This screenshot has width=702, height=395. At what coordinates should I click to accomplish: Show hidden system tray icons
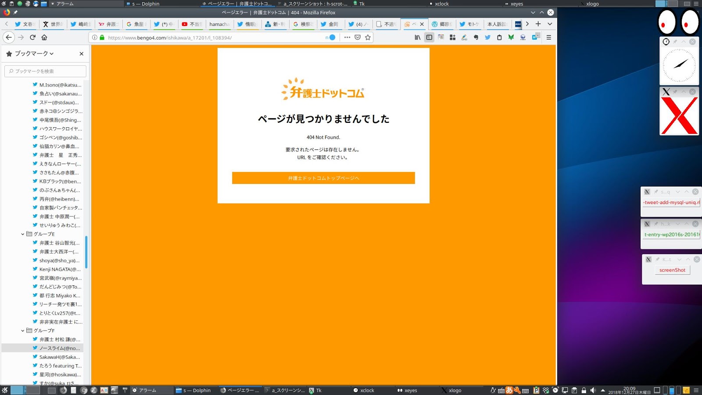click(603, 390)
